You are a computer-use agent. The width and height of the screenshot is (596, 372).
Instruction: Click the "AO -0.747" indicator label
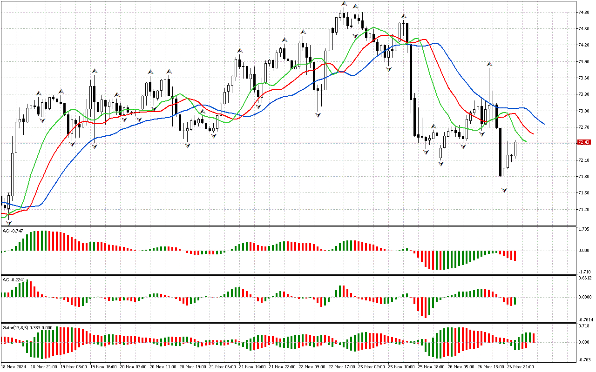(x=13, y=231)
